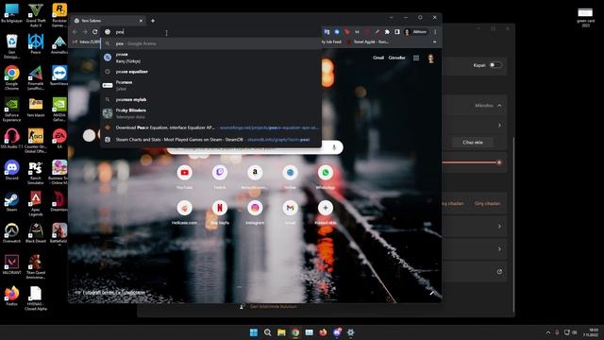Image resolution: width=604 pixels, height=340 pixels.
Task: Show hidden bookmarks with the overflow arrows
Action: pyautogui.click(x=434, y=42)
